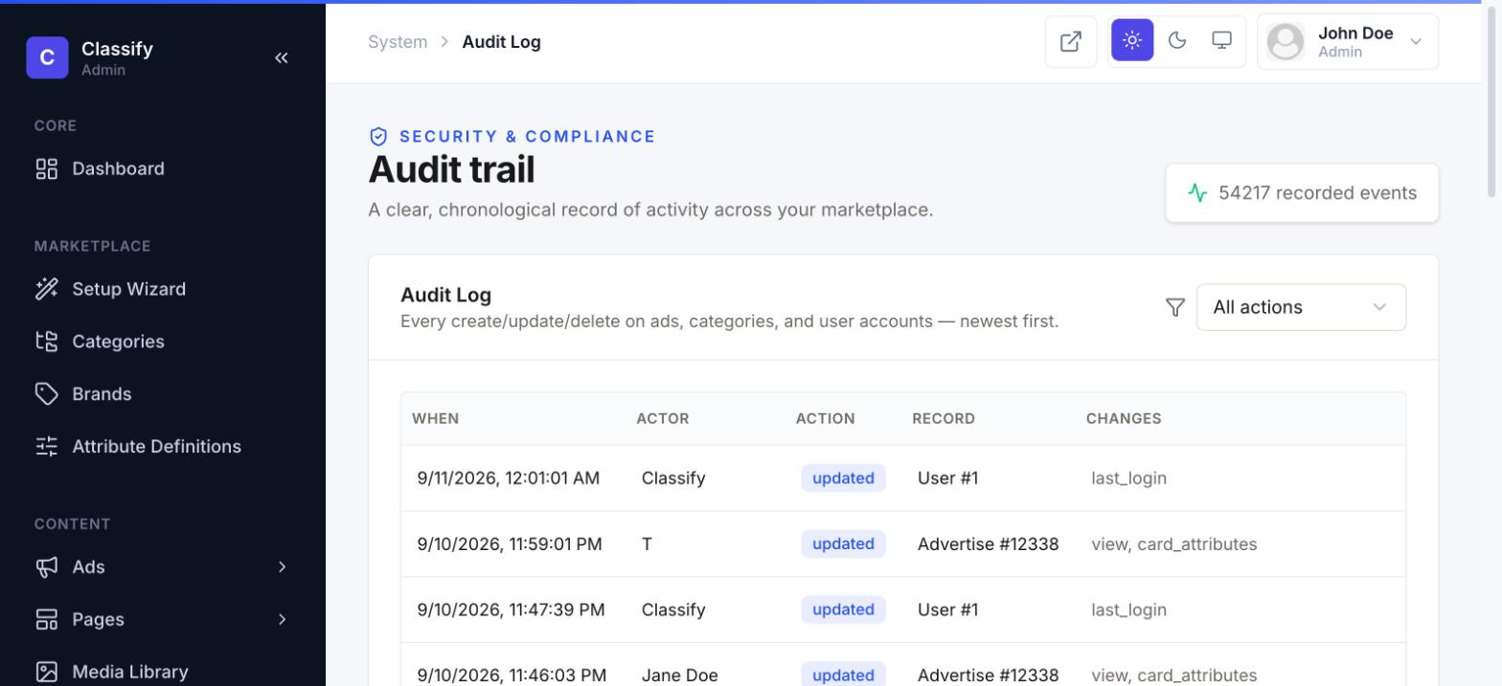
Task: Click the Pages layout icon
Action: pos(46,620)
